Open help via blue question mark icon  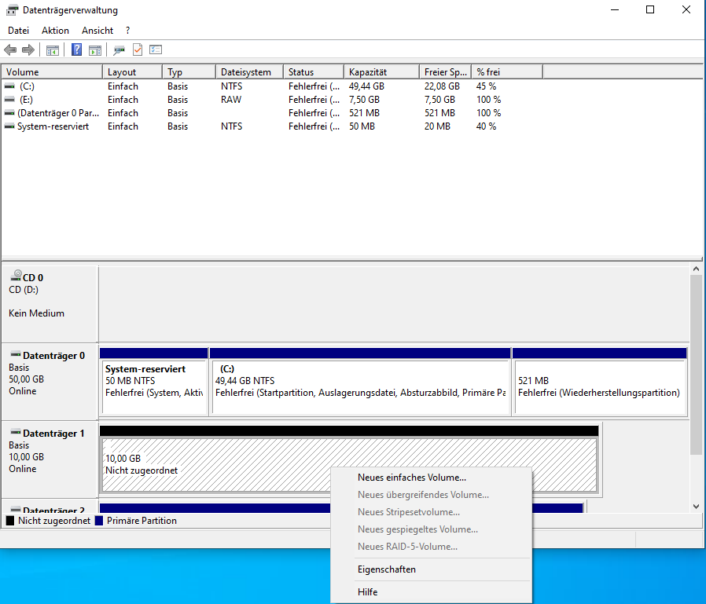click(76, 50)
